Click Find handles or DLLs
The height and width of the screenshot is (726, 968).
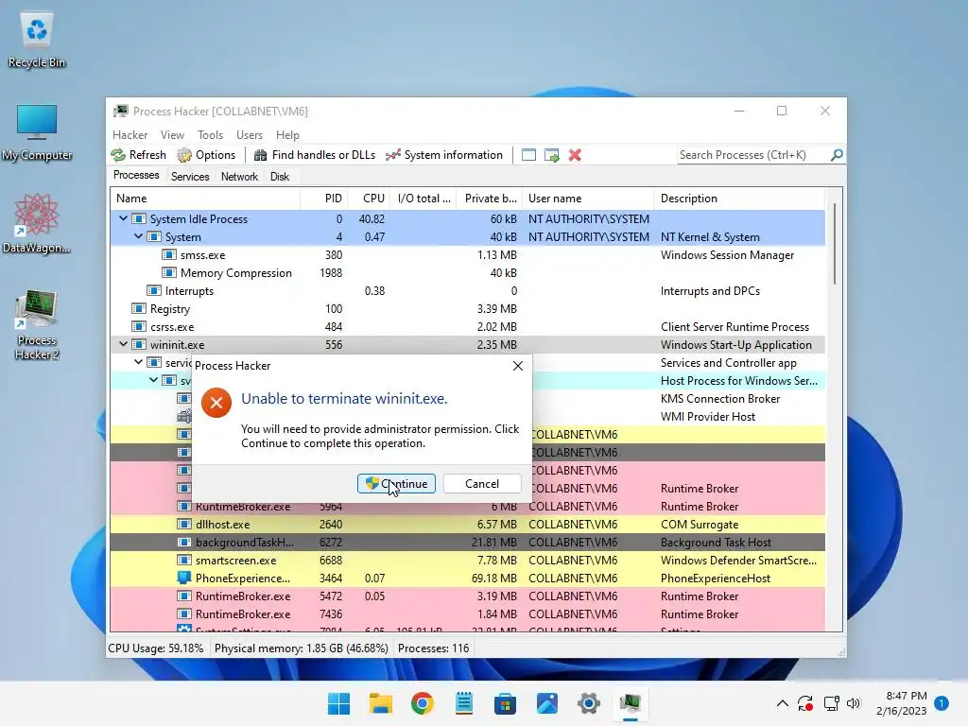click(314, 155)
